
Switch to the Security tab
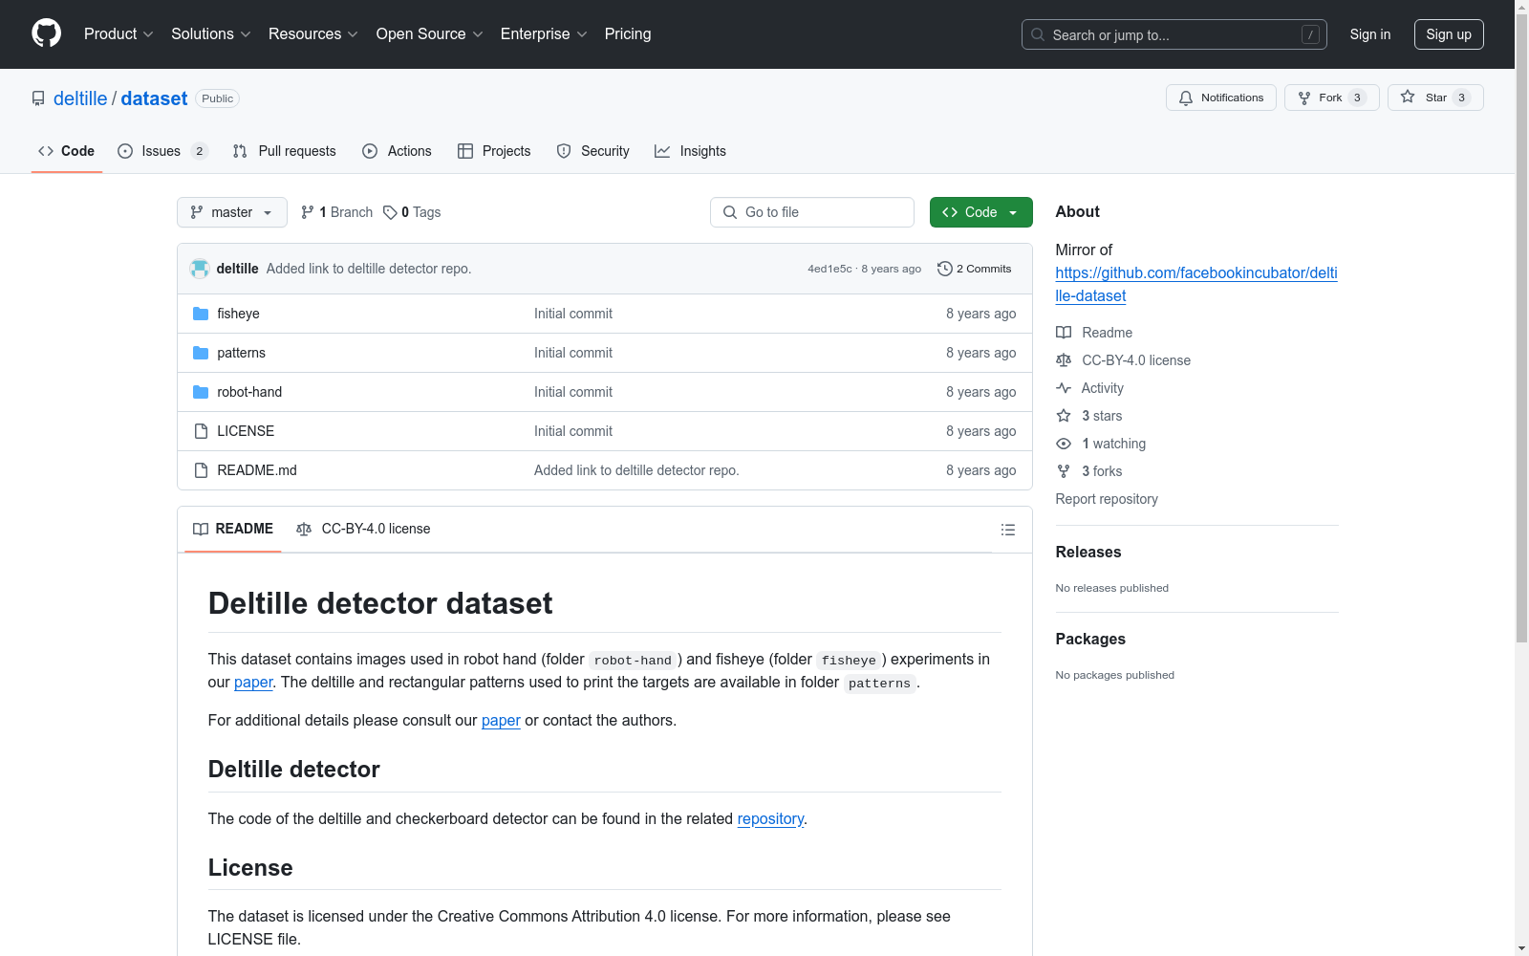[x=592, y=151]
